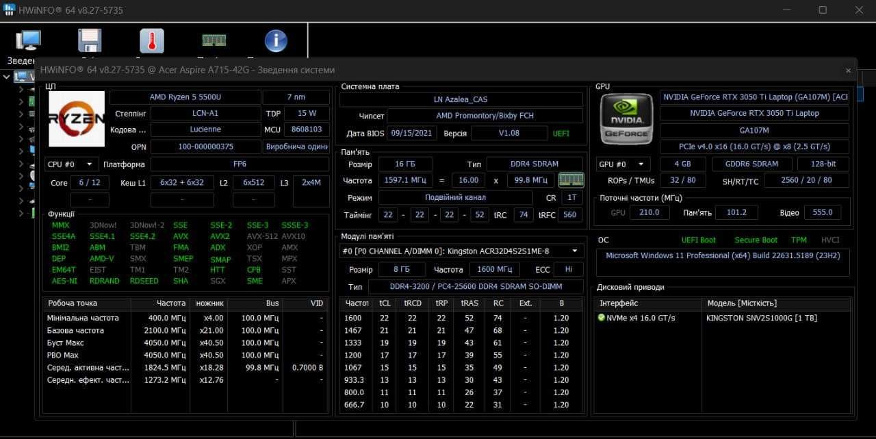Click the AES-NI feature flag

tap(64, 281)
